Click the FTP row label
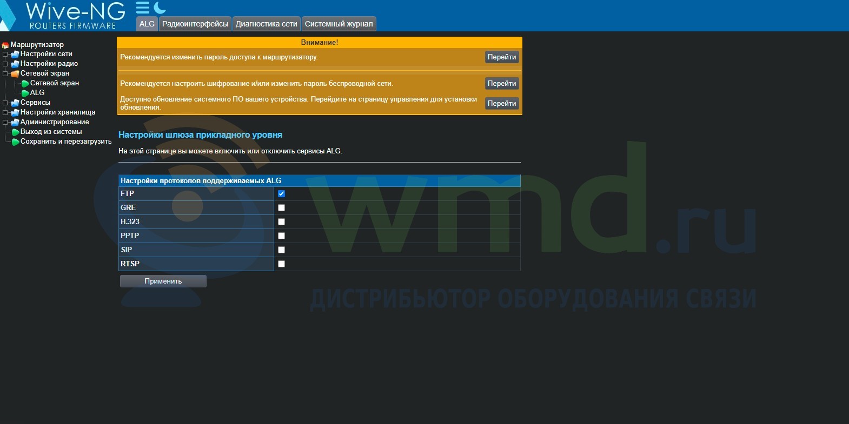Screen dimensions: 849x424 tap(127, 193)
